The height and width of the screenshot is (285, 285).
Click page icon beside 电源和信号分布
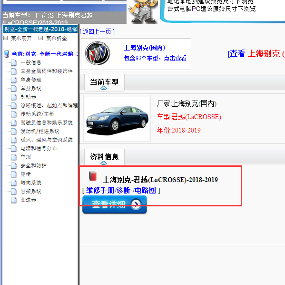click(x=14, y=148)
